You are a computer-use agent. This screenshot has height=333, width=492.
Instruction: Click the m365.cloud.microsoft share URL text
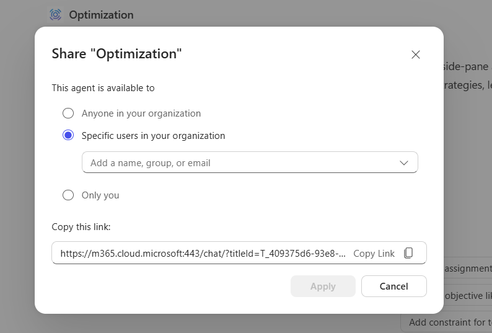pos(203,253)
